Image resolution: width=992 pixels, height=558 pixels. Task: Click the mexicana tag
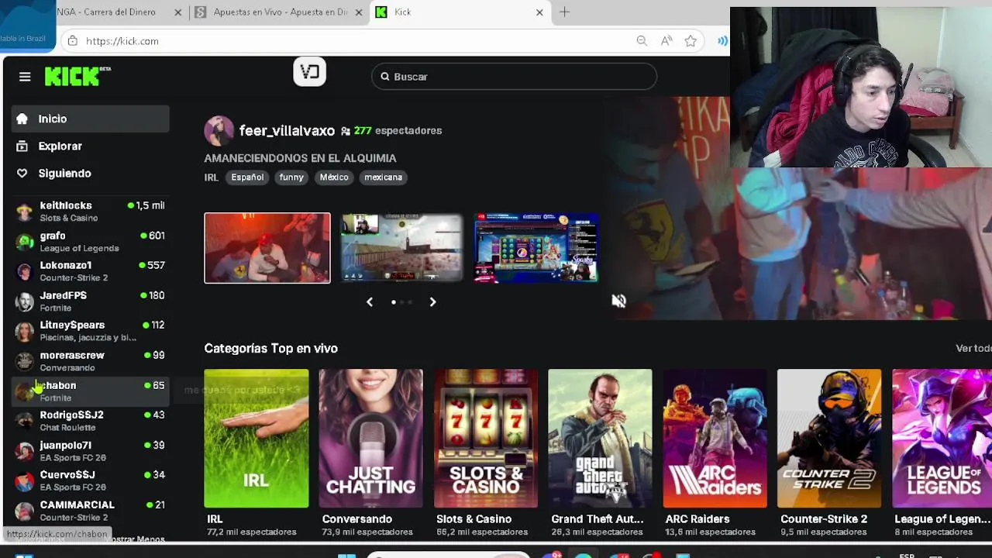384,177
